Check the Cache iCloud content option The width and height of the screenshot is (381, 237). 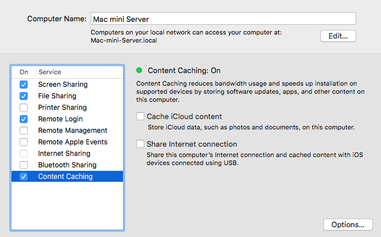pyautogui.click(x=140, y=116)
